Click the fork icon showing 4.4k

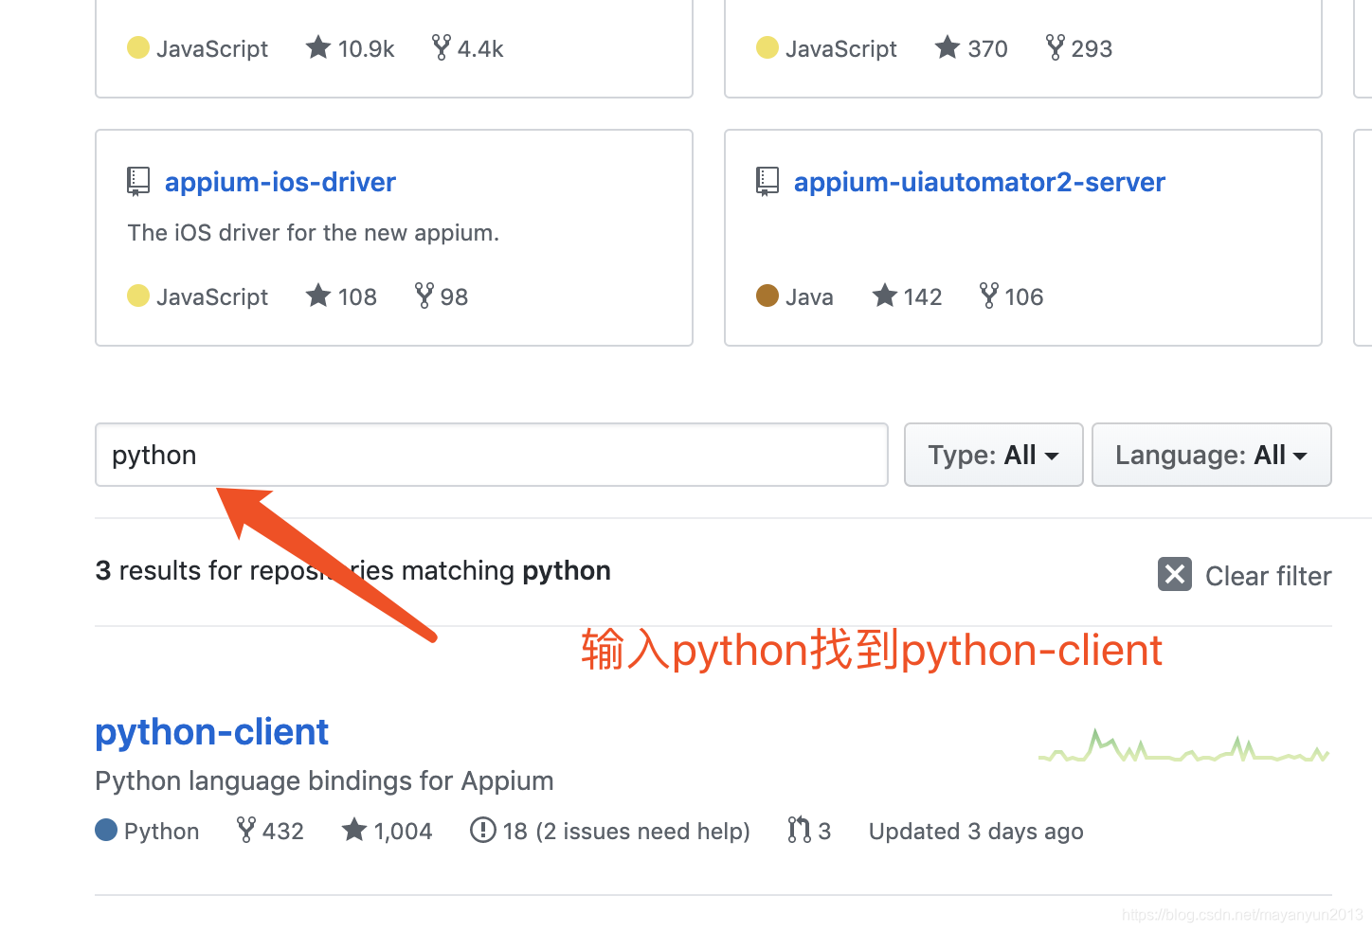click(441, 47)
